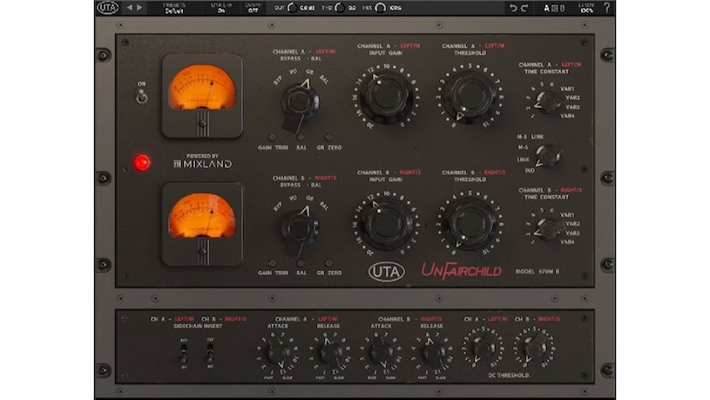Undo the last change

[513, 8]
